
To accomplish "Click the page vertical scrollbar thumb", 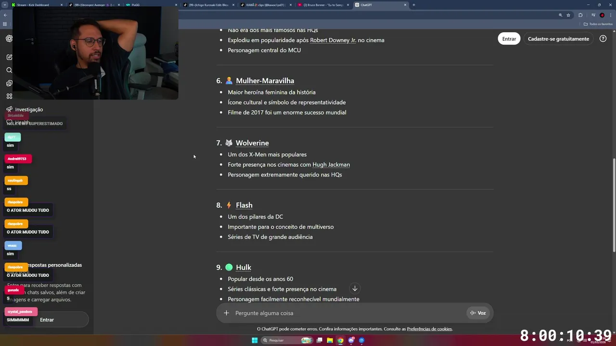I will click(x=614, y=204).
